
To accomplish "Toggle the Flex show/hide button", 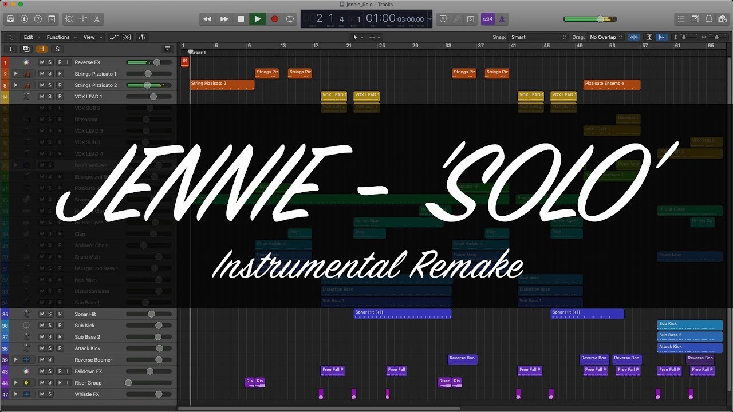I will point(127,37).
